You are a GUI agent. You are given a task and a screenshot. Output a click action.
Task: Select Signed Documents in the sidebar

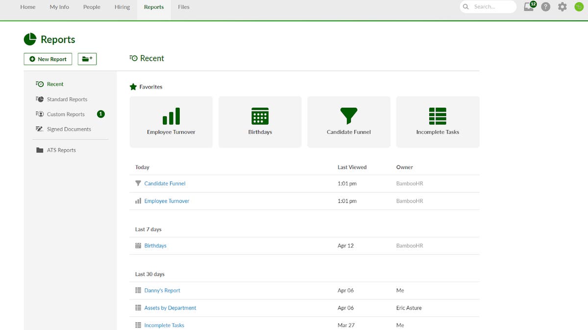70,129
